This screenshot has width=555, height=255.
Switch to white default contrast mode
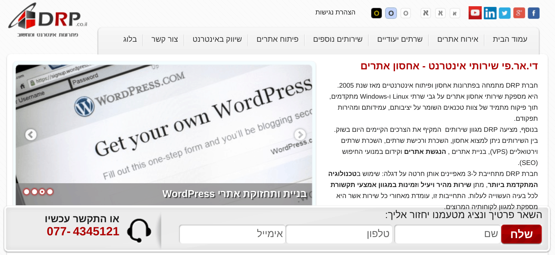406,13
